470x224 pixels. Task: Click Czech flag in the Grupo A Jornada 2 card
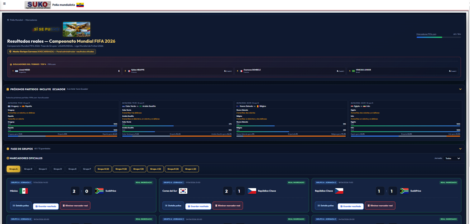[x=339, y=191]
